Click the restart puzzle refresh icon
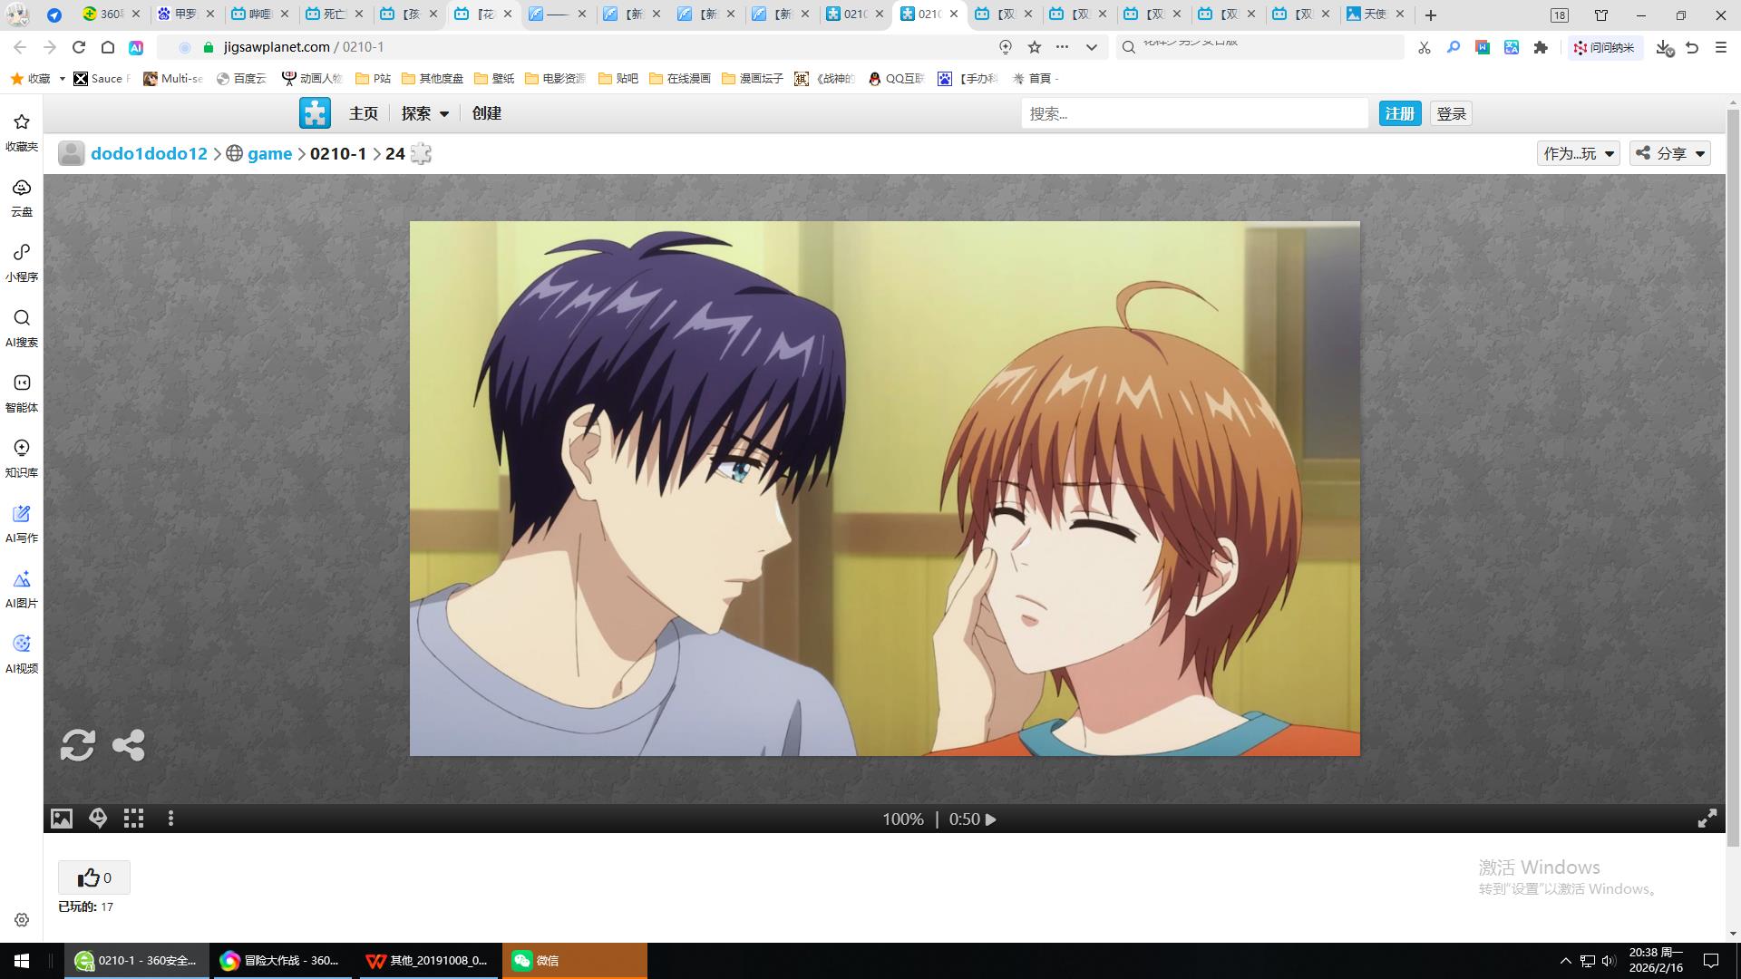Image resolution: width=1741 pixels, height=979 pixels. pos(77,745)
